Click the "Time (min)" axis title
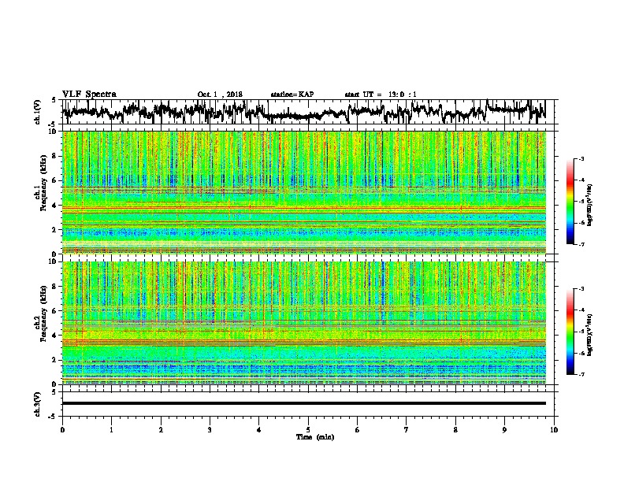Screen dimensions: 624x482 315,437
